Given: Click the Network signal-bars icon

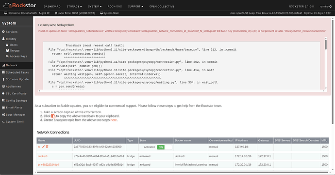Looking at the screenshot, I should point(3,65).
